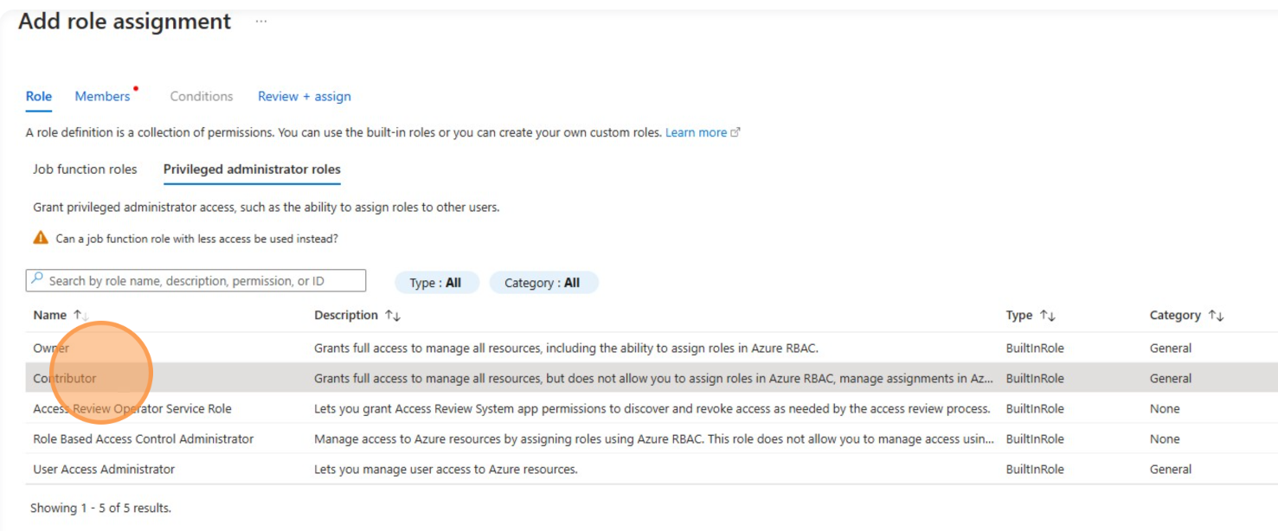Select the Role Based Access Control Administrator role

144,439
